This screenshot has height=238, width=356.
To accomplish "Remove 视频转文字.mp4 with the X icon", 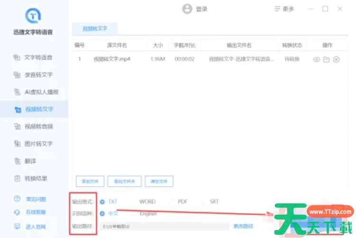I will [x=336, y=59].
